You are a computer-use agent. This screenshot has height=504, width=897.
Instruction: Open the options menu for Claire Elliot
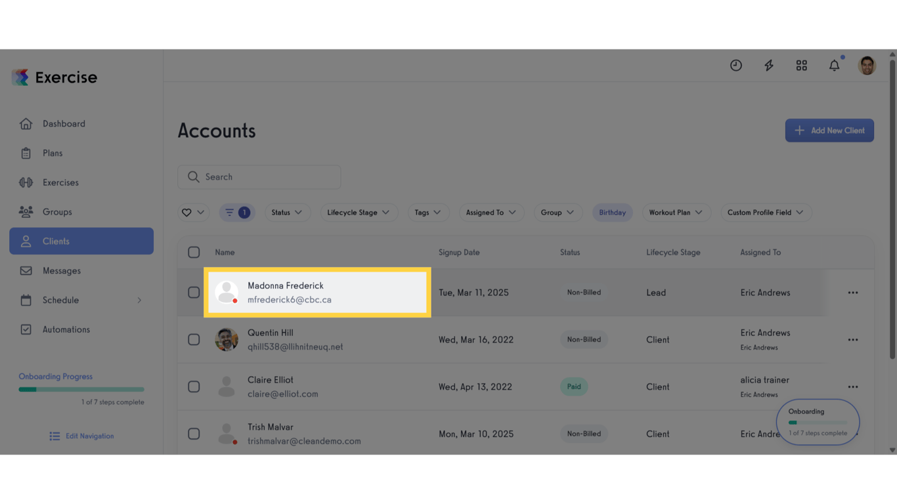tap(852, 387)
